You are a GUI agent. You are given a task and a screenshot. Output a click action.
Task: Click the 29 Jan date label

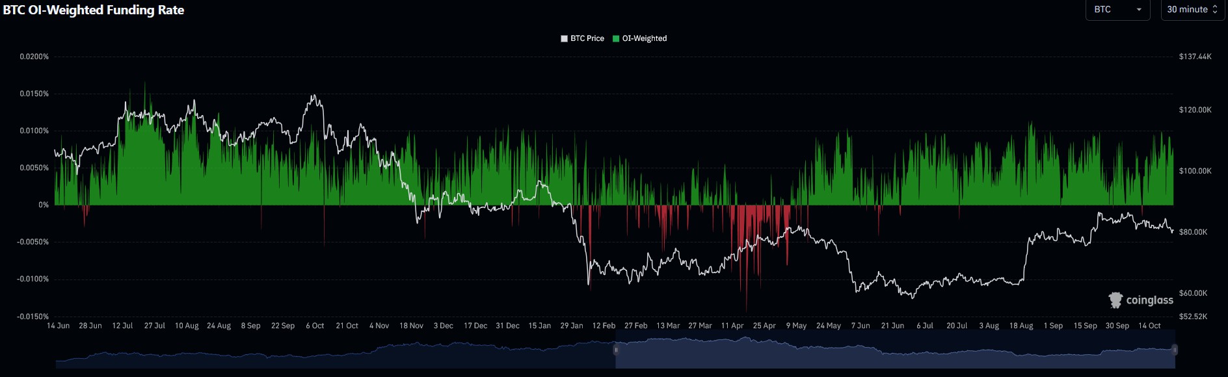point(572,326)
